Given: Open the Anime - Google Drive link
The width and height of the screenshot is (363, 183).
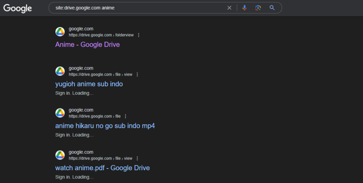Looking at the screenshot, I should click(x=88, y=45).
